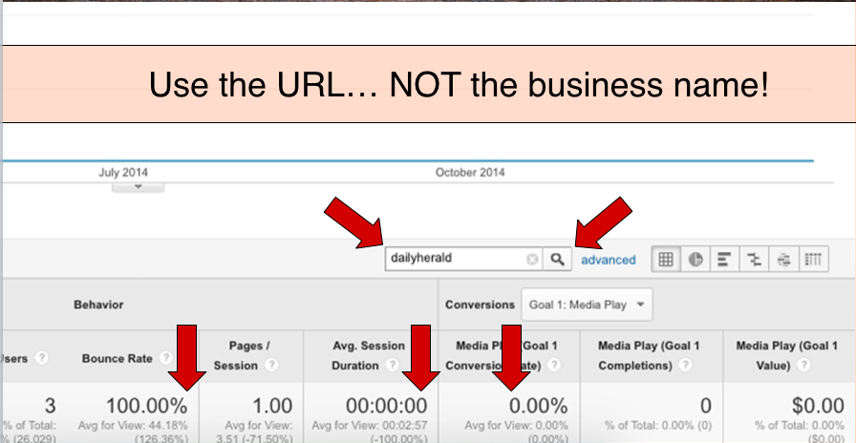Screen dimensions: 856x443
Task: Expand the timeline chart collapse handle
Action: click(x=138, y=187)
